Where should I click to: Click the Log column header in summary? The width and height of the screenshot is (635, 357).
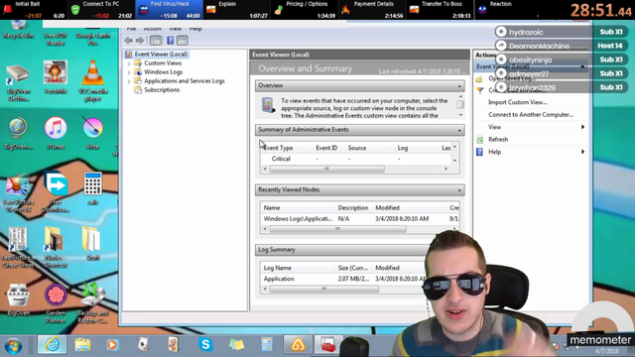tap(402, 148)
